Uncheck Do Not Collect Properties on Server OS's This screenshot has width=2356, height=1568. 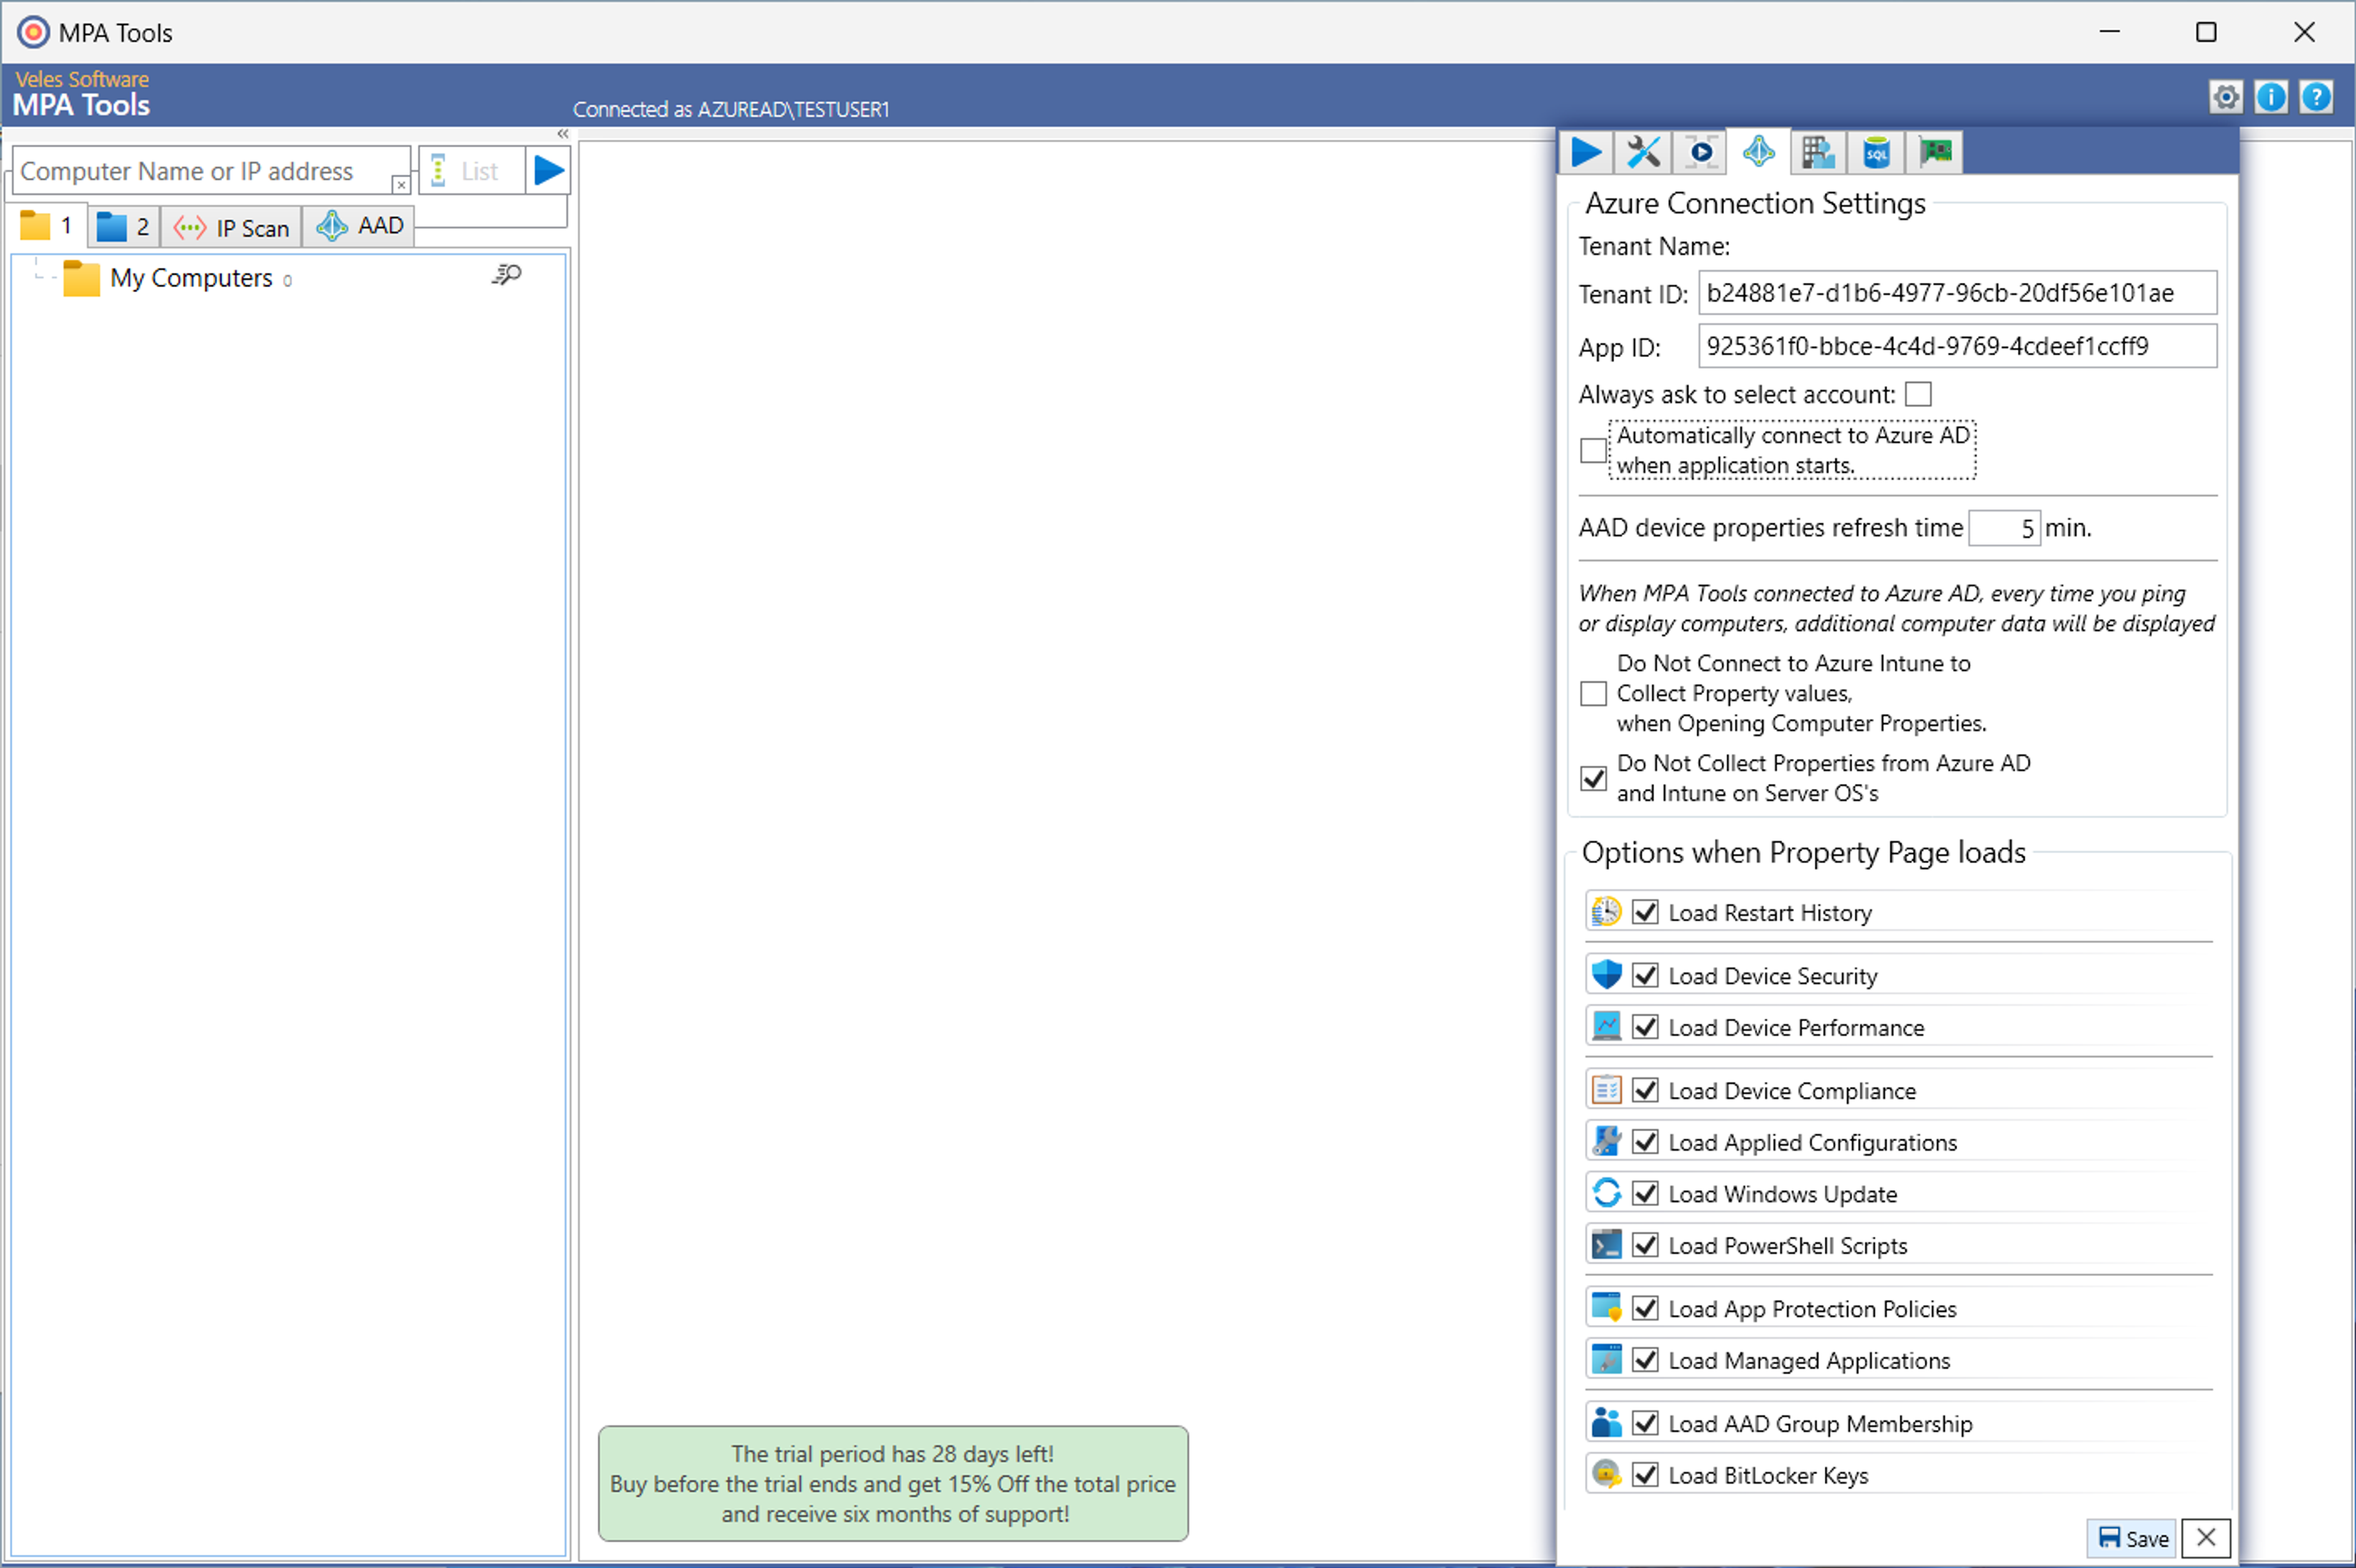coord(1593,778)
